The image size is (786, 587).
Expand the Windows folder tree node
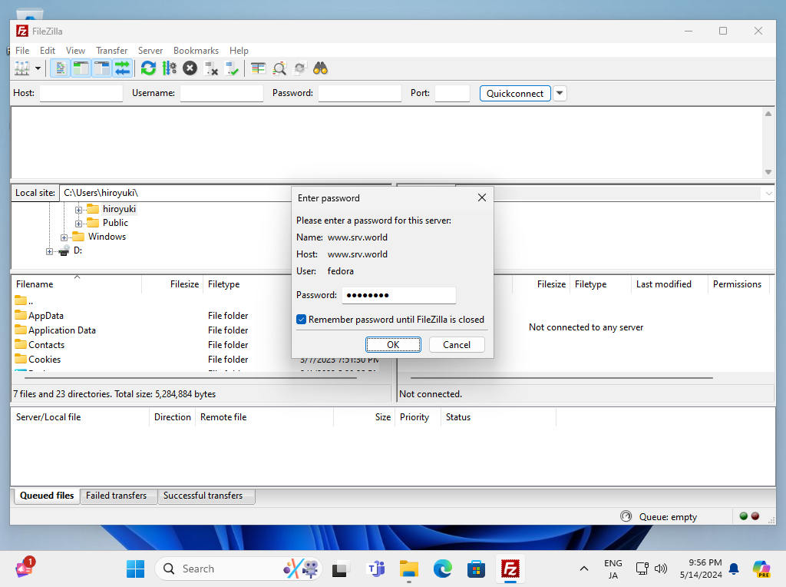[x=64, y=237]
